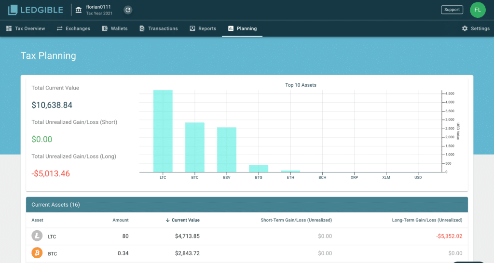Click the USD axis label
Screen dimensions: 494x263
click(418, 177)
